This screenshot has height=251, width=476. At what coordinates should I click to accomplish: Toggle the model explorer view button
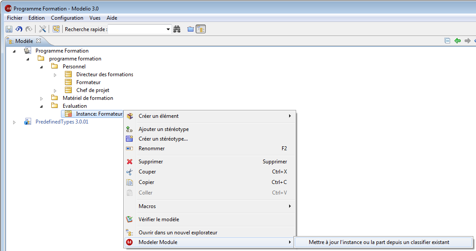[x=200, y=29]
